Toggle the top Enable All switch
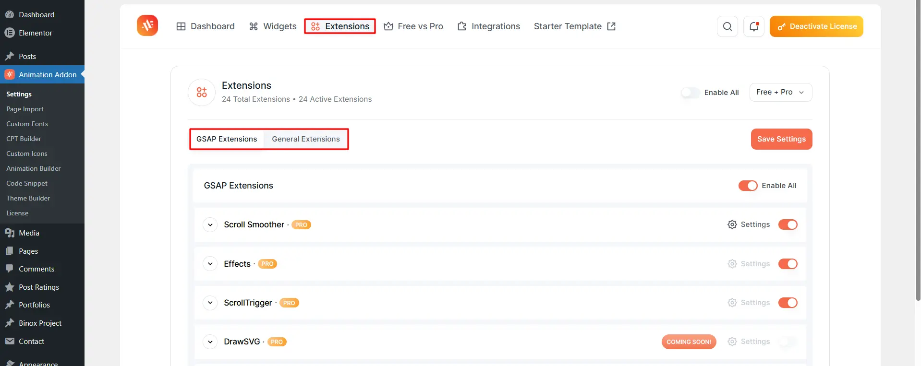Image resolution: width=921 pixels, height=366 pixels. tap(691, 93)
